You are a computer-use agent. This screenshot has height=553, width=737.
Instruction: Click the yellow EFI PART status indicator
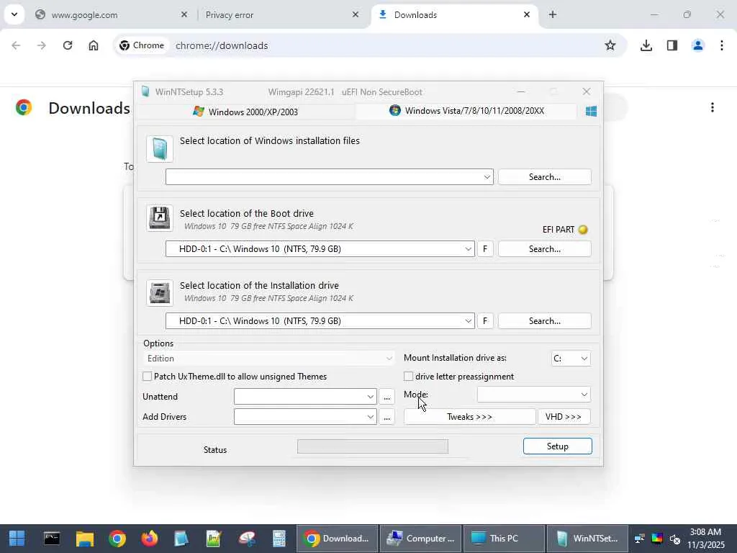coord(583,230)
